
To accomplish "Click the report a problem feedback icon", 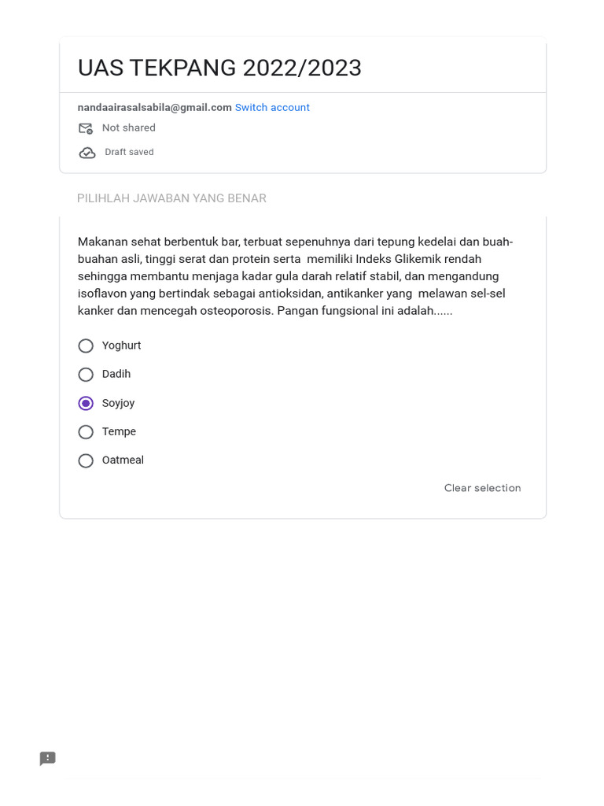I will pyautogui.click(x=48, y=758).
